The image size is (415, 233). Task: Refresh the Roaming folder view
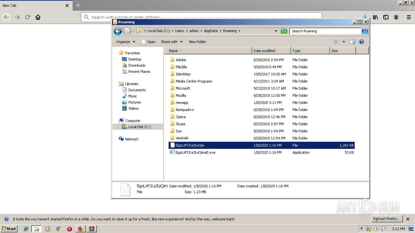point(284,31)
